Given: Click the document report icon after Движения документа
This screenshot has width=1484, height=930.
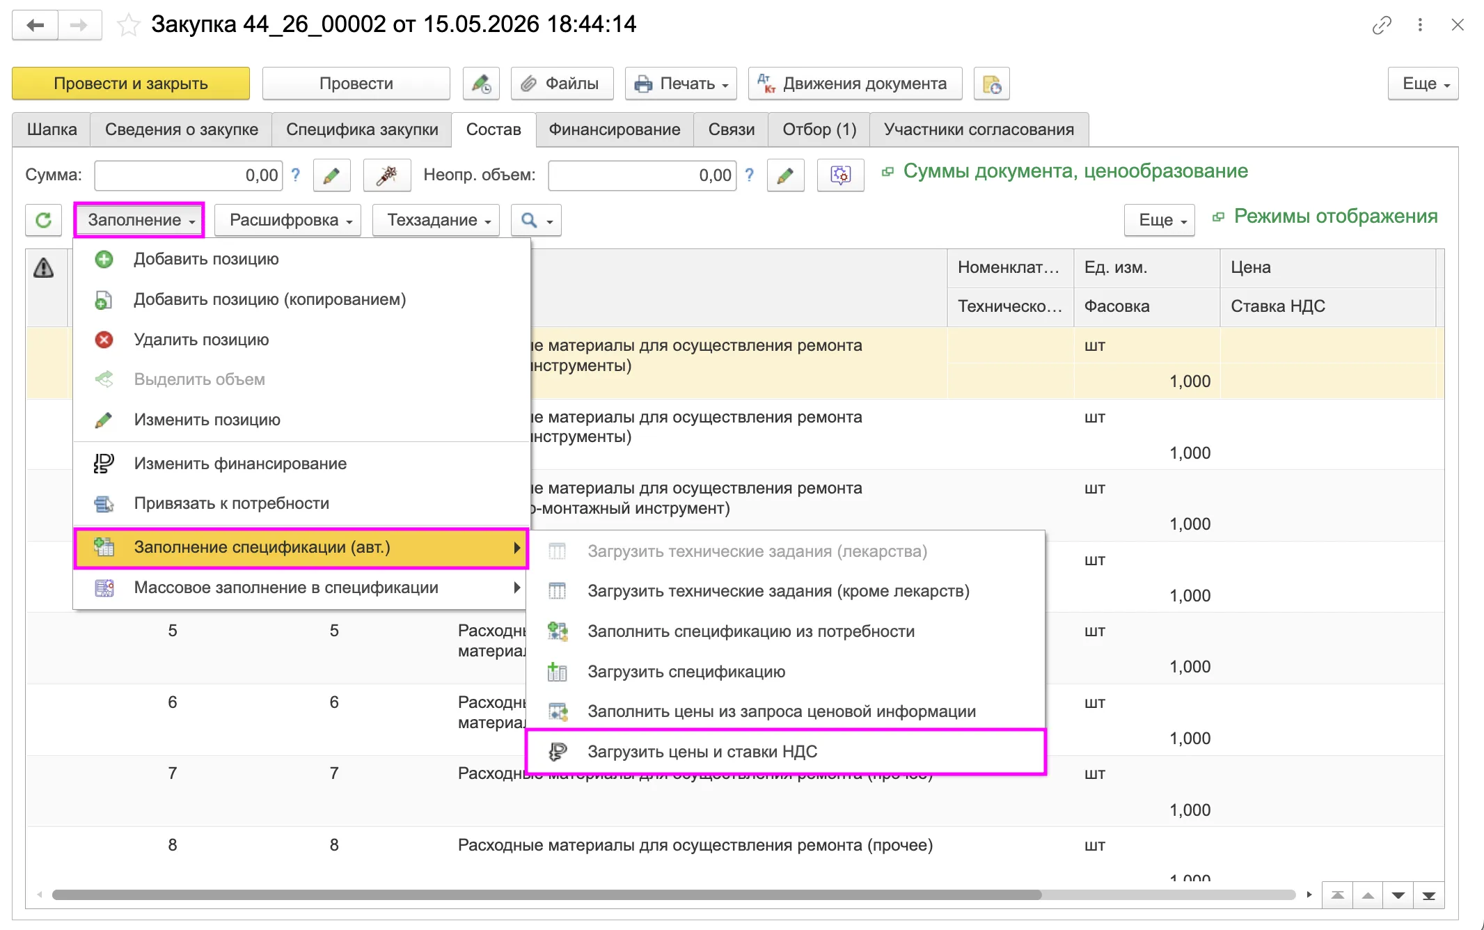Looking at the screenshot, I should [x=992, y=84].
